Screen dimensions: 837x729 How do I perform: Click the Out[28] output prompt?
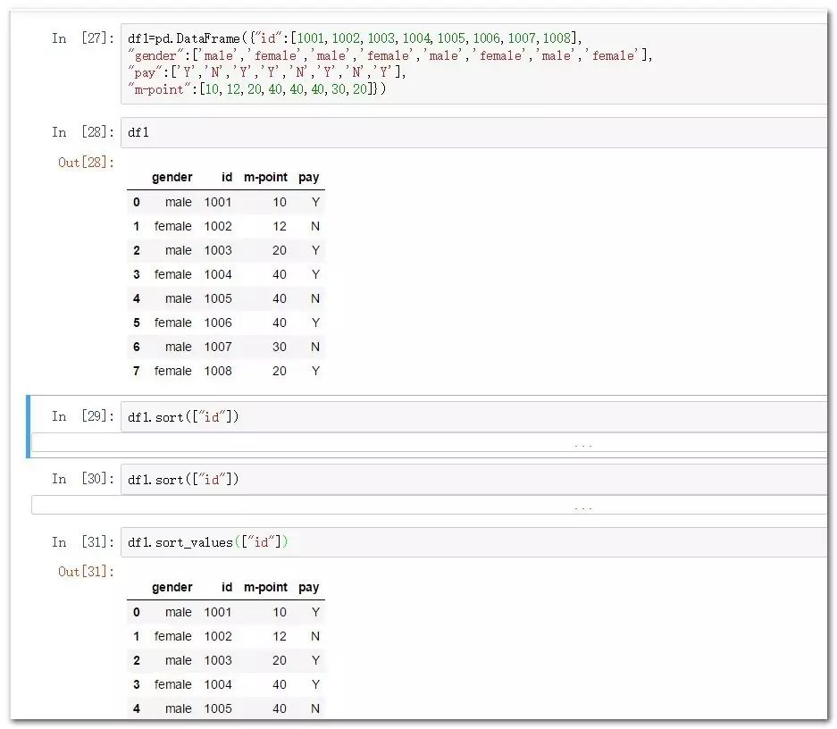click(86, 163)
